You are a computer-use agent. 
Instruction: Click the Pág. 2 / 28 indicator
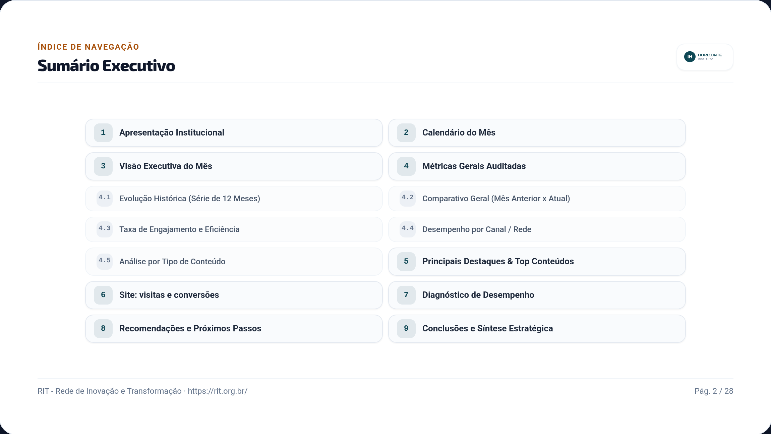[714, 391]
